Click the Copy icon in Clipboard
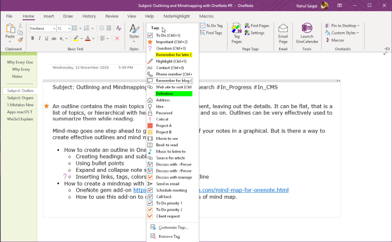Image resolution: width=392 pixels, height=242 pixels. click(20, 32)
